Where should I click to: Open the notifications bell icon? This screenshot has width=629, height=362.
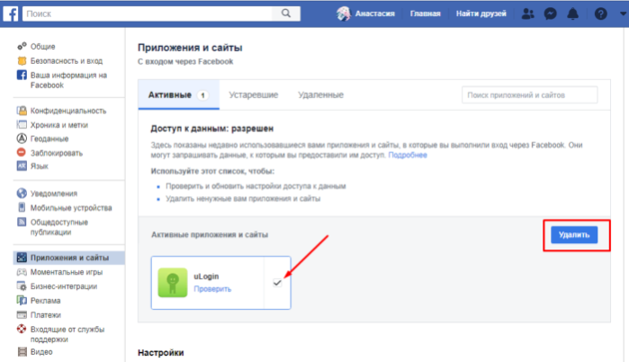[572, 14]
